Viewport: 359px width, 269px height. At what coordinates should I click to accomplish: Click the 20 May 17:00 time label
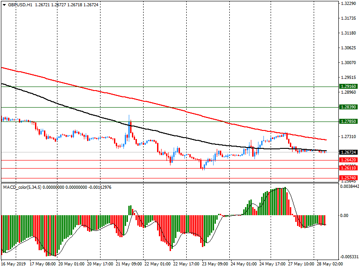[101, 265]
